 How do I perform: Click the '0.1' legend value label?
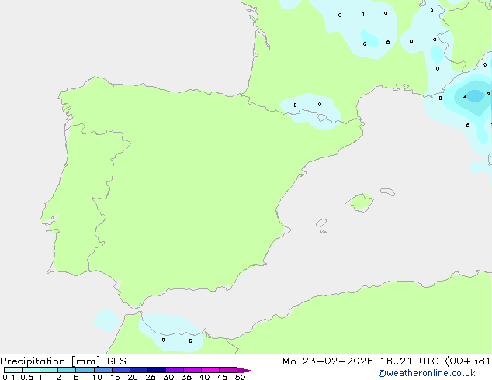9,377
